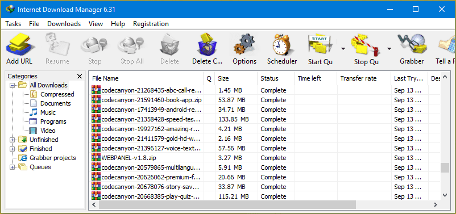Image resolution: width=456 pixels, height=214 pixels.
Task: Select the codecanyon-21358428-speed-tes row
Action: click(x=264, y=119)
